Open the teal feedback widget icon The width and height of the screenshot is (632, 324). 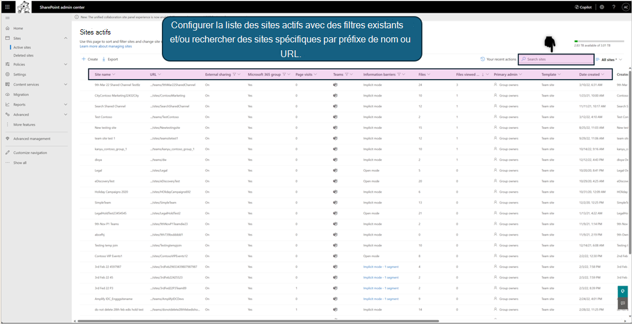pos(623,291)
